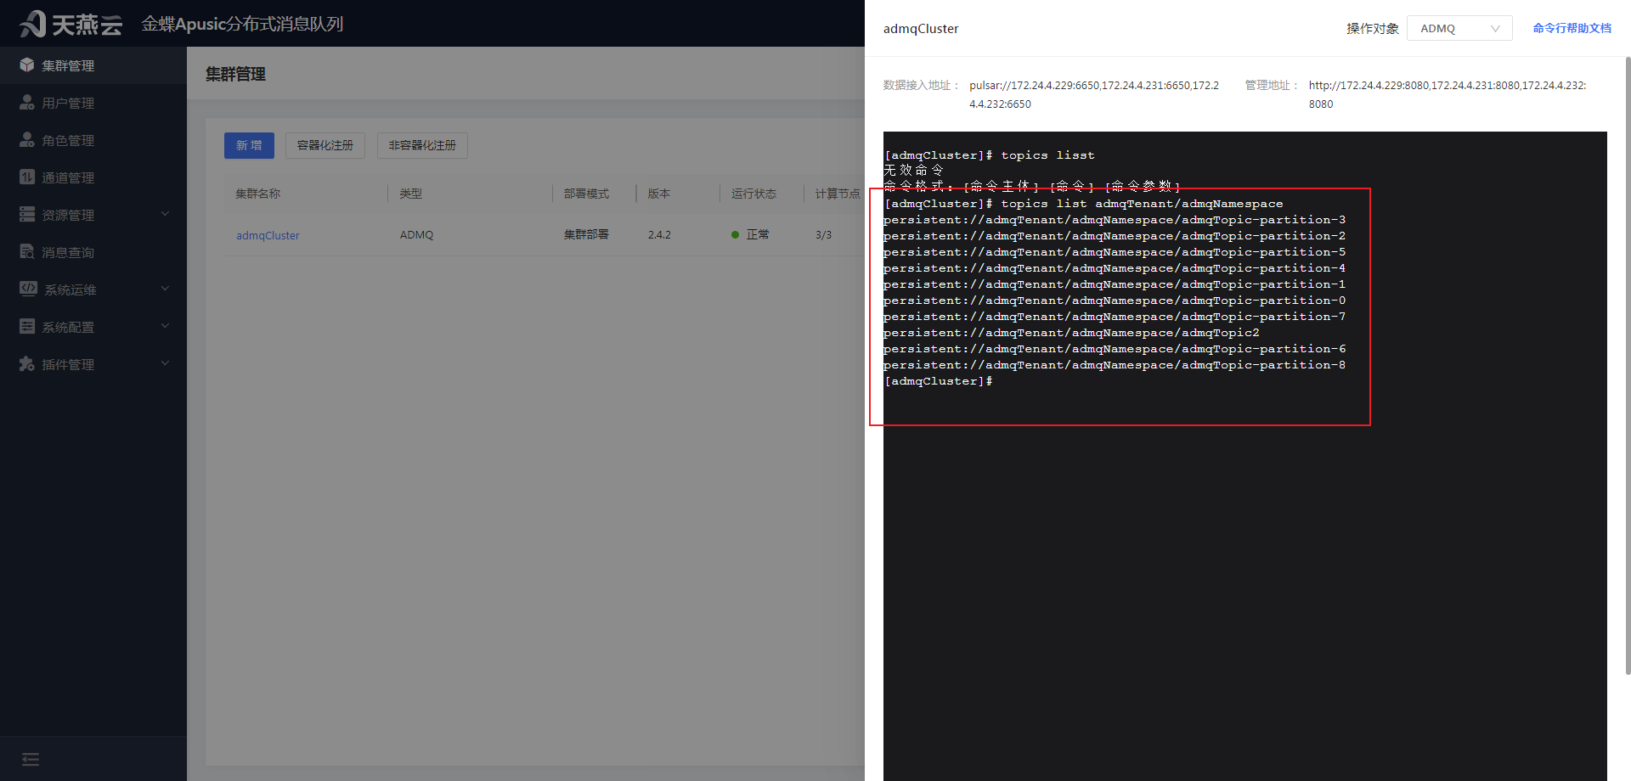Click the 'topics lisst' command line
Viewport: 1631px width, 781px height.
pyautogui.click(x=990, y=155)
